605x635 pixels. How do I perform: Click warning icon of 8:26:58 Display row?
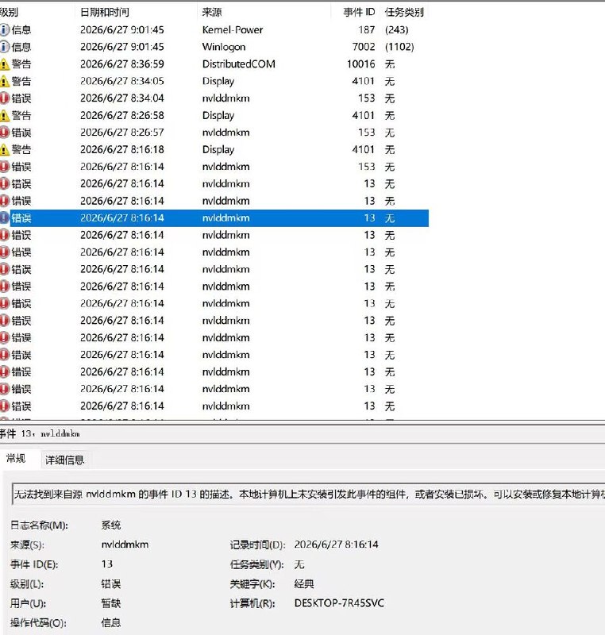tap(5, 115)
